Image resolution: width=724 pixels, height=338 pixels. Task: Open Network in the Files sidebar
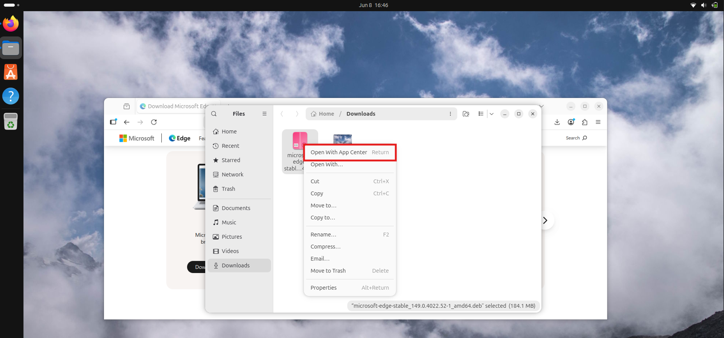coord(239,175)
